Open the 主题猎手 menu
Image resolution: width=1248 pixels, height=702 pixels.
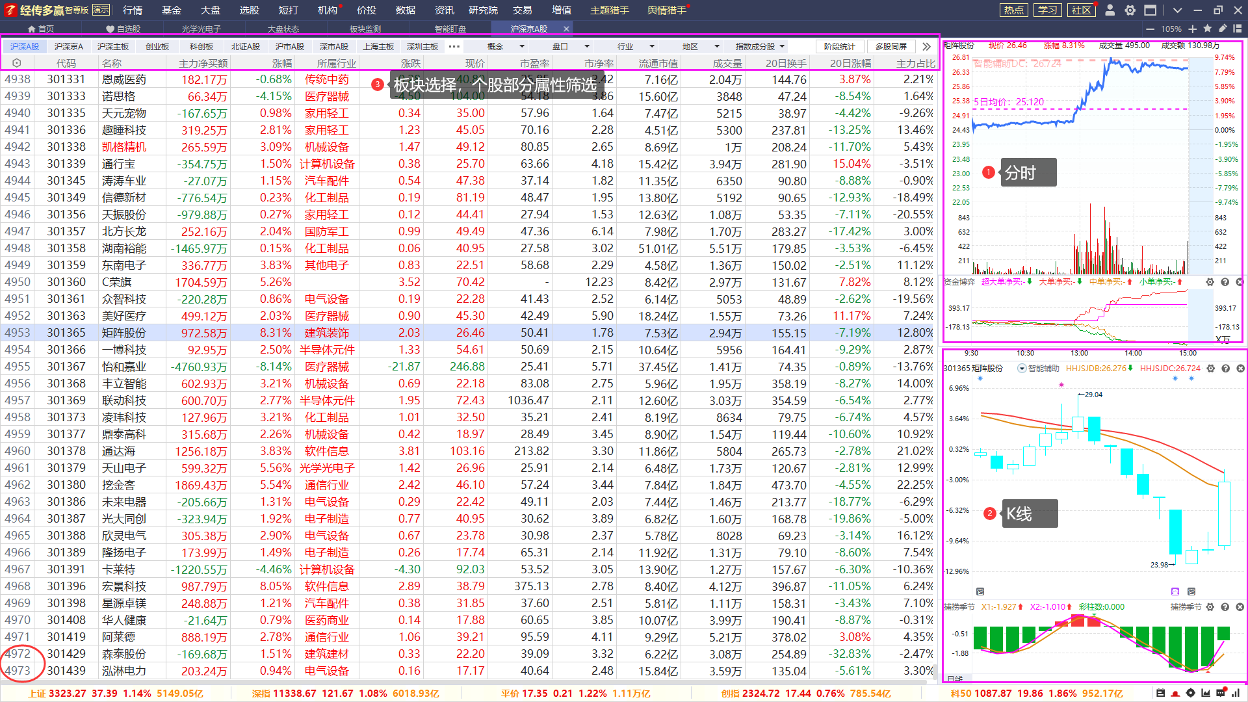[609, 10]
